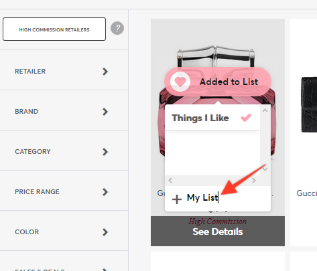This screenshot has height=271, width=317.
Task: Click the vertical scrollbar in list popup
Action: click(x=265, y=140)
